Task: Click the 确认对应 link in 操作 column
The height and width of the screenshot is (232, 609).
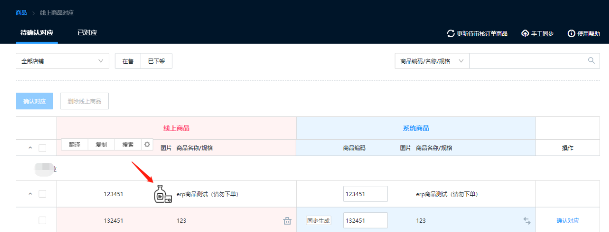Action: point(568,221)
